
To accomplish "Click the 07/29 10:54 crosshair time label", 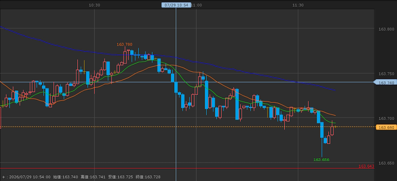I will [176, 5].
